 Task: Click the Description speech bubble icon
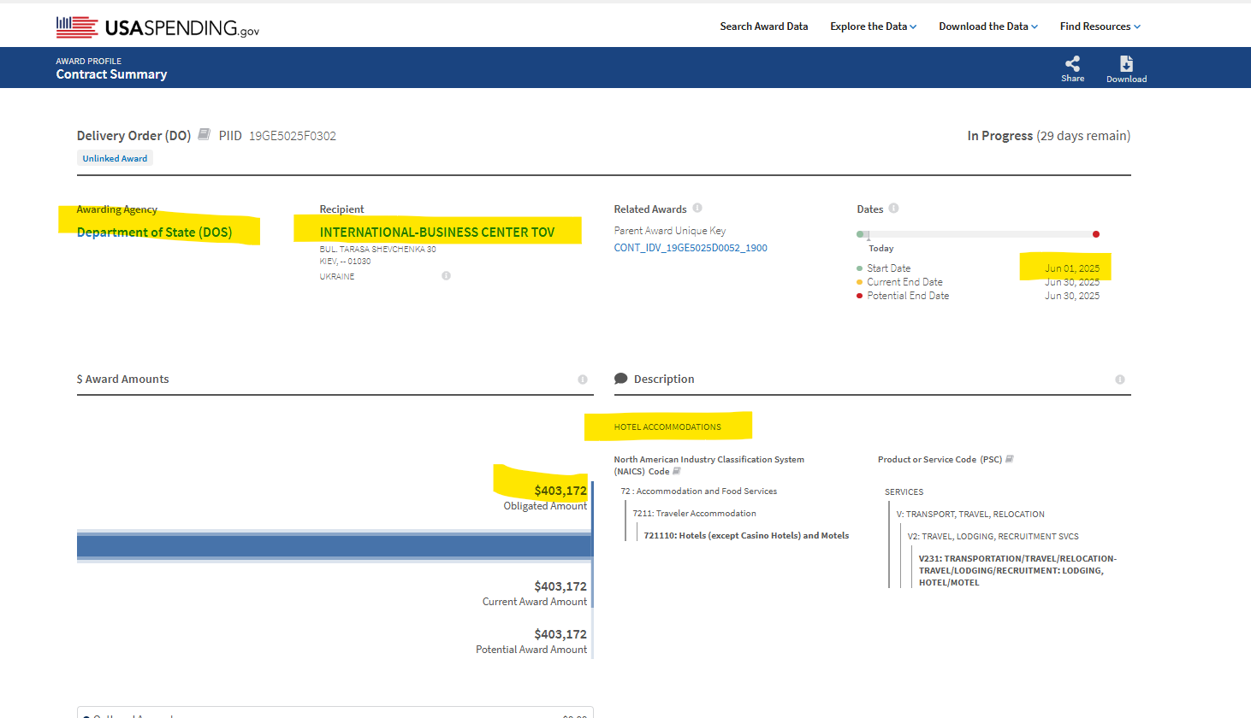pos(621,379)
